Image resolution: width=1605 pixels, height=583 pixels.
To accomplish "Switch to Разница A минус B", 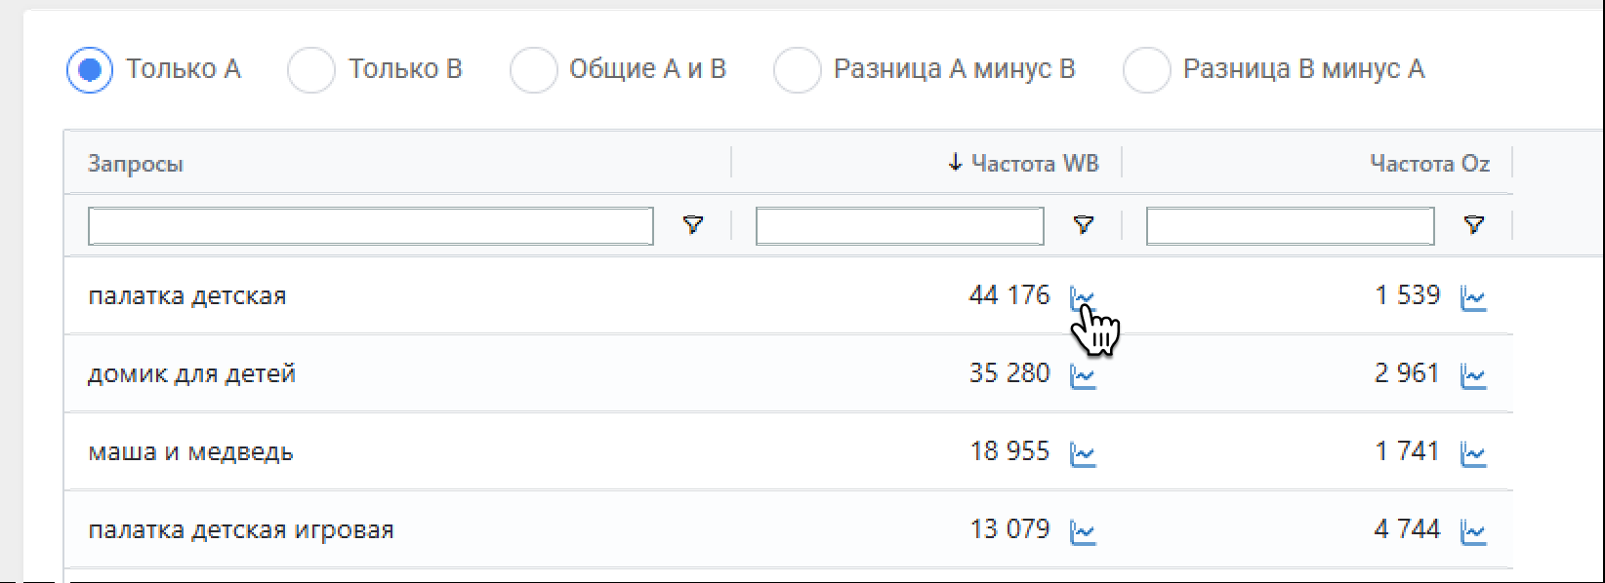I will coord(797,70).
